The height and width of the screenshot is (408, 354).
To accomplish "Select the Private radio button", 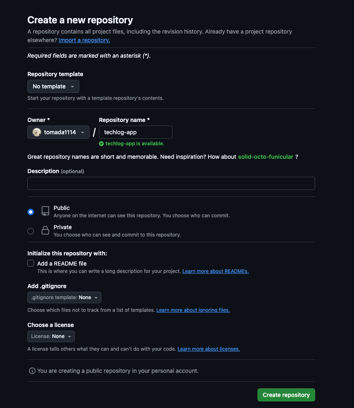I will click(31, 231).
